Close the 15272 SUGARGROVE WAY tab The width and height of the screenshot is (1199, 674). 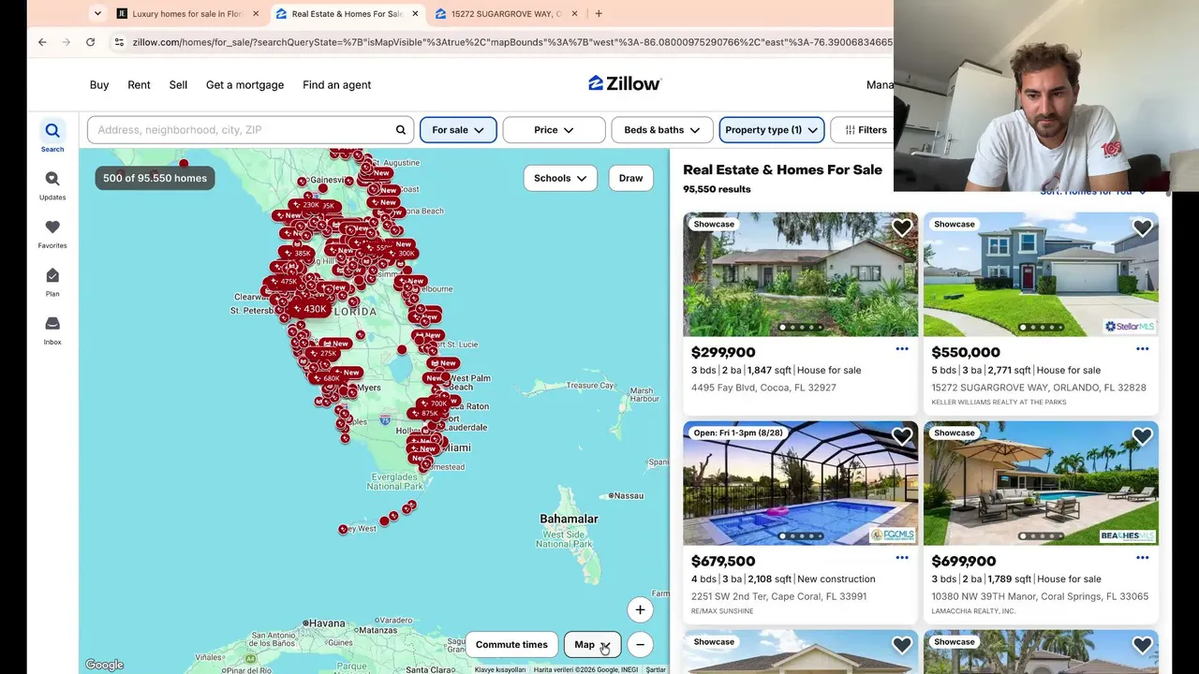(574, 14)
